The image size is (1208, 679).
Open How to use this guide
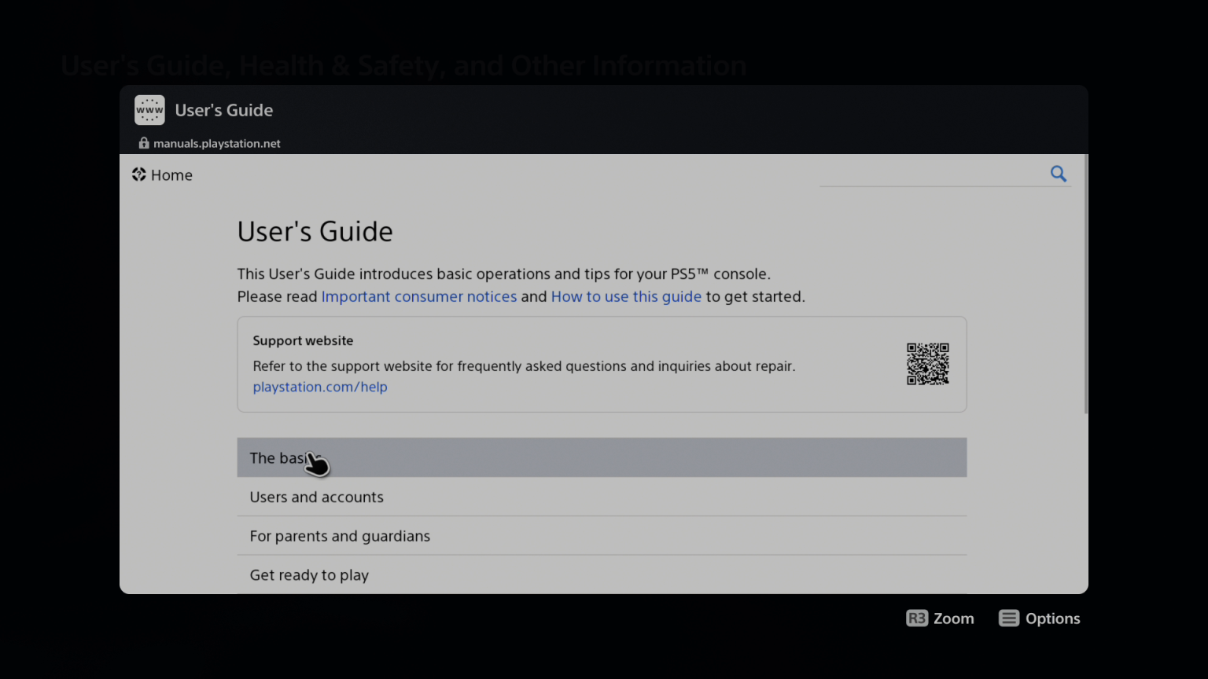coord(626,296)
